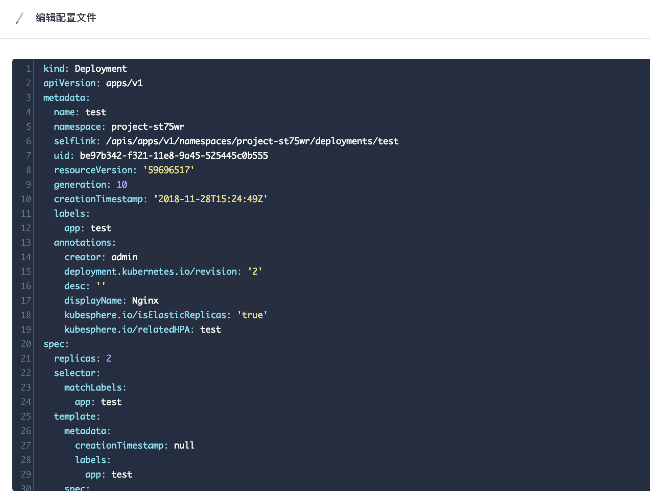This screenshot has width=650, height=500.
Task: Click line number 20 in gutter
Action: click(x=26, y=344)
